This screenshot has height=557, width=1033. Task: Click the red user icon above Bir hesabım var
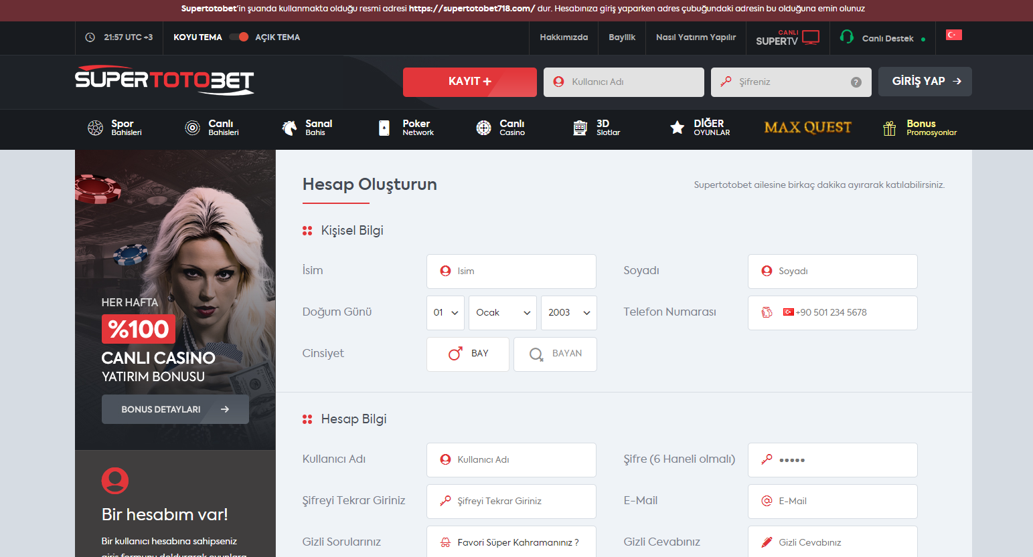click(x=115, y=481)
